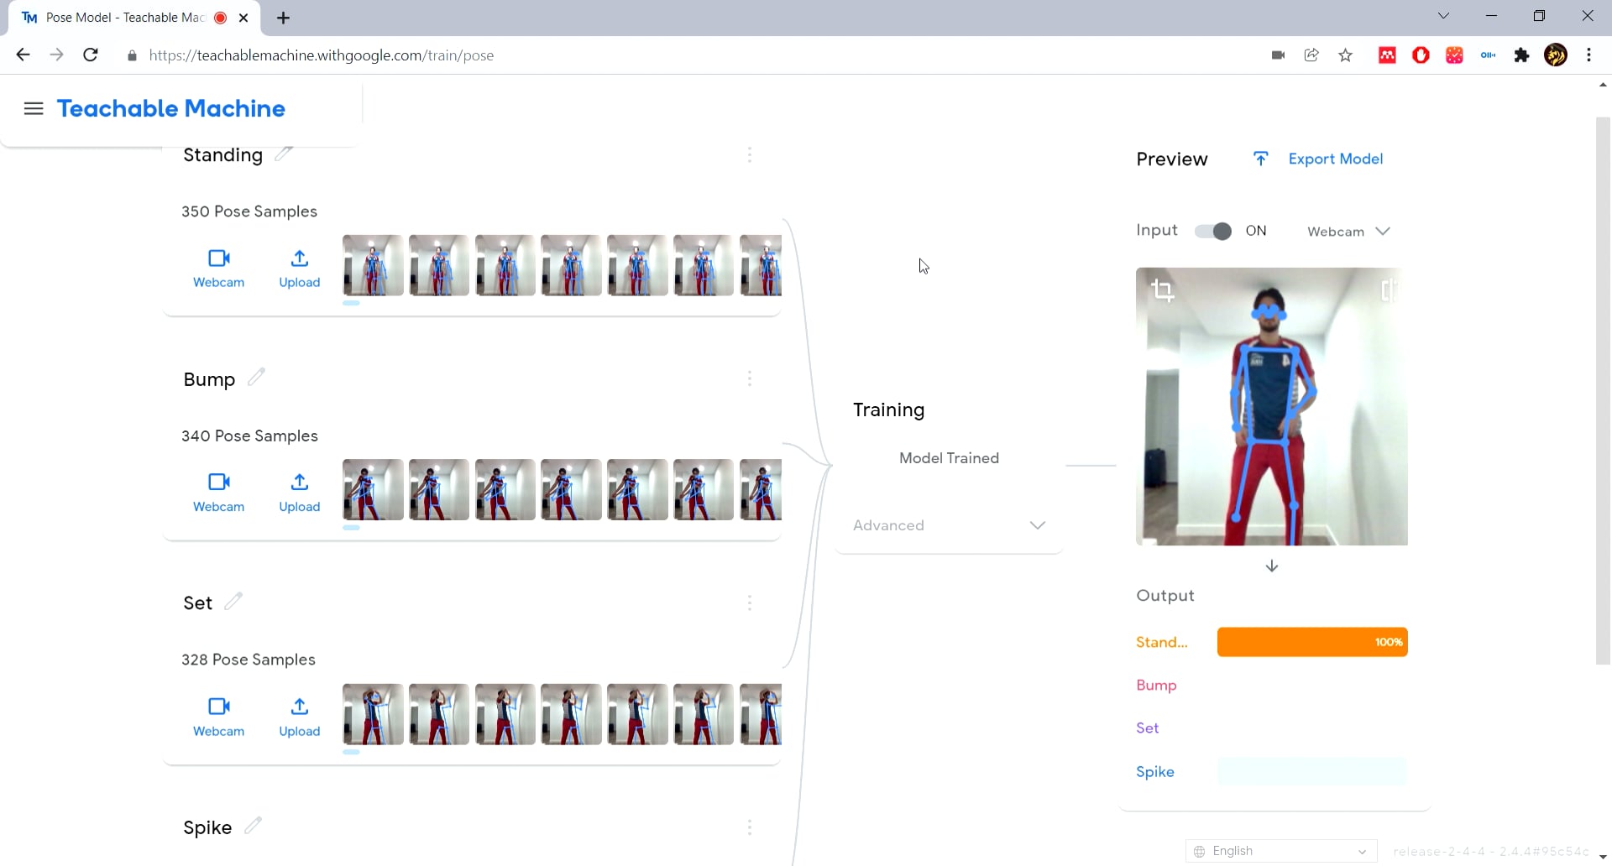Click the orange Stand 100% output bar
Screen dimensions: 1612x866
point(1311,642)
